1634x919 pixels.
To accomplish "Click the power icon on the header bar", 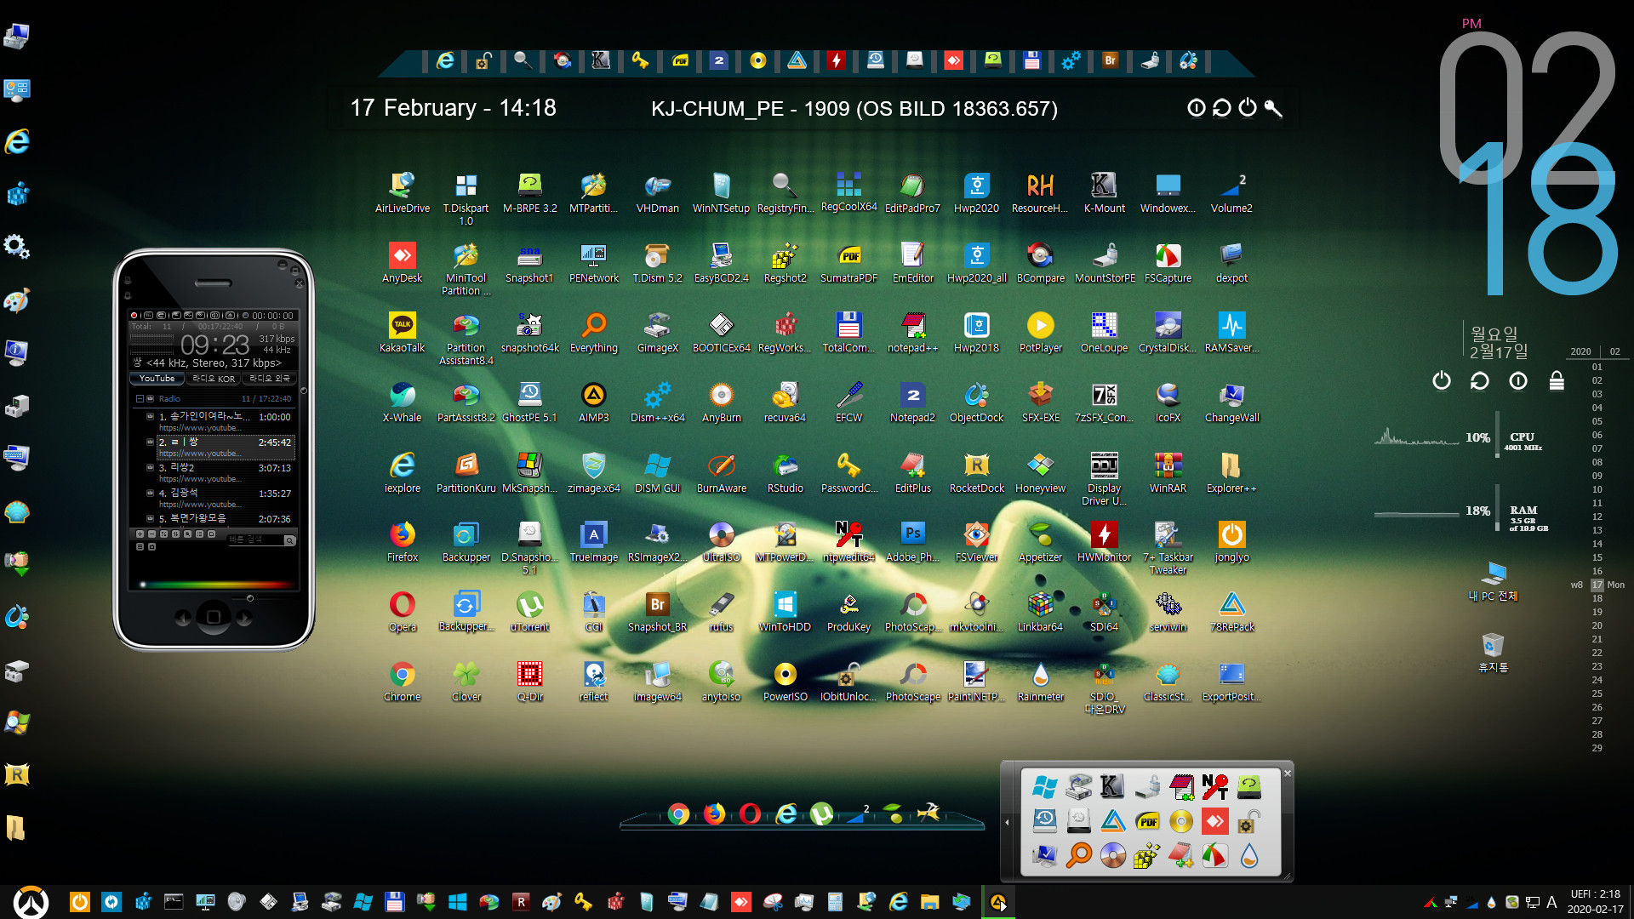I will click(x=1248, y=108).
